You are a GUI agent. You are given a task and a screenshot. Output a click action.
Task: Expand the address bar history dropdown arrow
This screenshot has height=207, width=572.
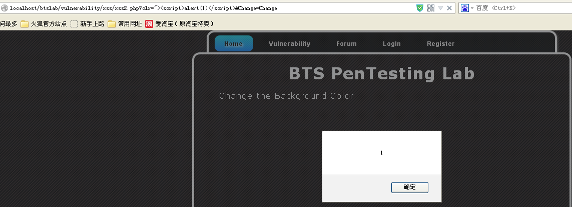[x=441, y=8]
